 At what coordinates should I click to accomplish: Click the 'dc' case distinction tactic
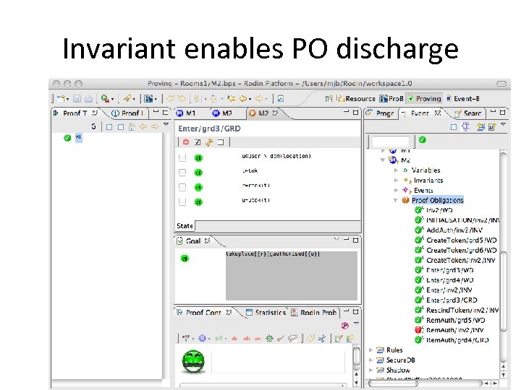click(x=234, y=339)
